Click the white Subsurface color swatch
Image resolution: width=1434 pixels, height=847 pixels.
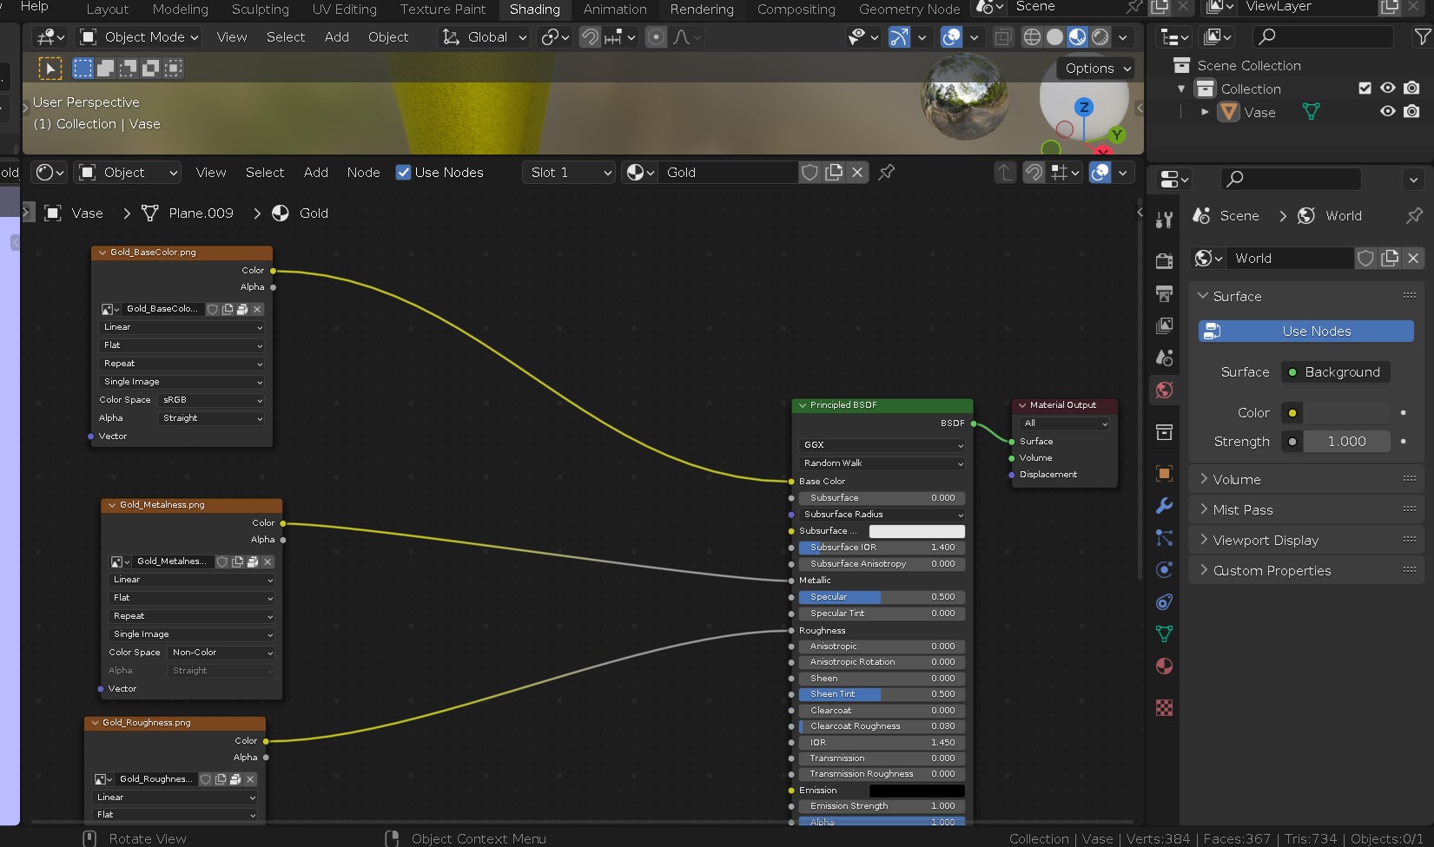[x=917, y=531]
